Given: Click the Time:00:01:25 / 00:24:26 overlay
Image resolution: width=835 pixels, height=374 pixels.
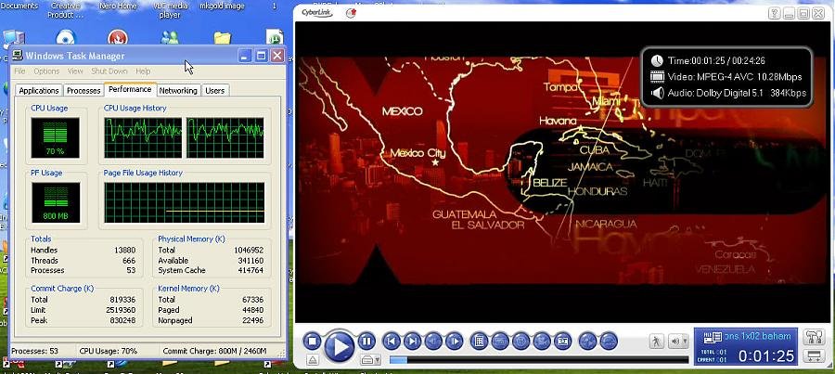Looking at the screenshot, I should pyautogui.click(x=716, y=60).
